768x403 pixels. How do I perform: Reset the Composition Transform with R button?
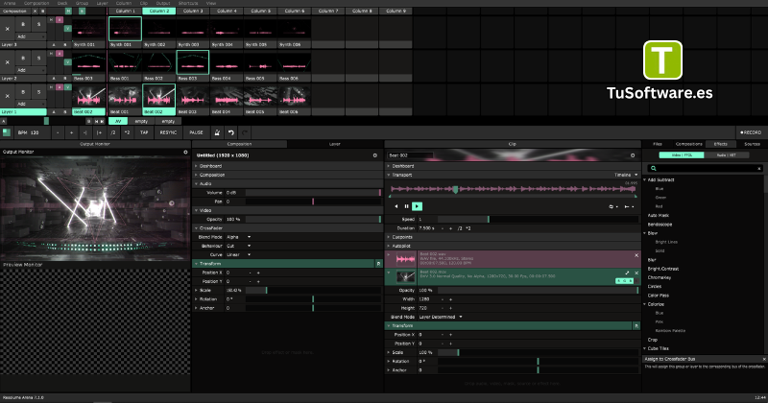click(x=378, y=264)
